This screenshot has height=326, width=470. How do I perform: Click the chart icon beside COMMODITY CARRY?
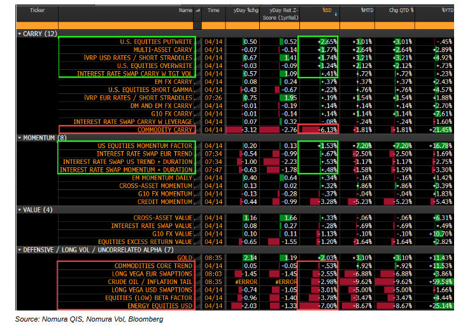(x=197, y=130)
